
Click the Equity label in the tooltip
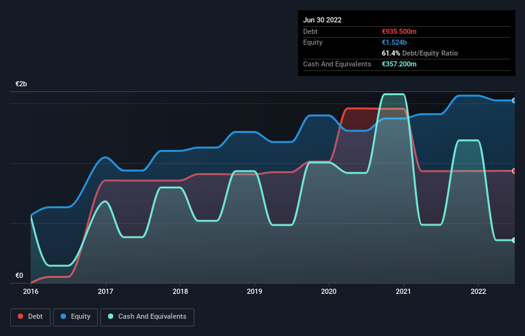[313, 42]
